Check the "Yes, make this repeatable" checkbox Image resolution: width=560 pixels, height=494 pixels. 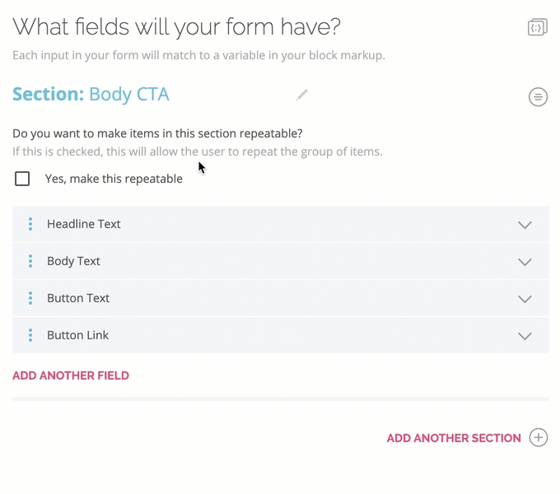coord(22,179)
